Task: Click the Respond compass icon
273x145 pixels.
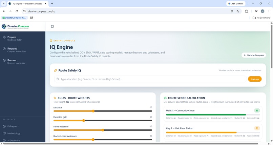Action: pos(4,49)
